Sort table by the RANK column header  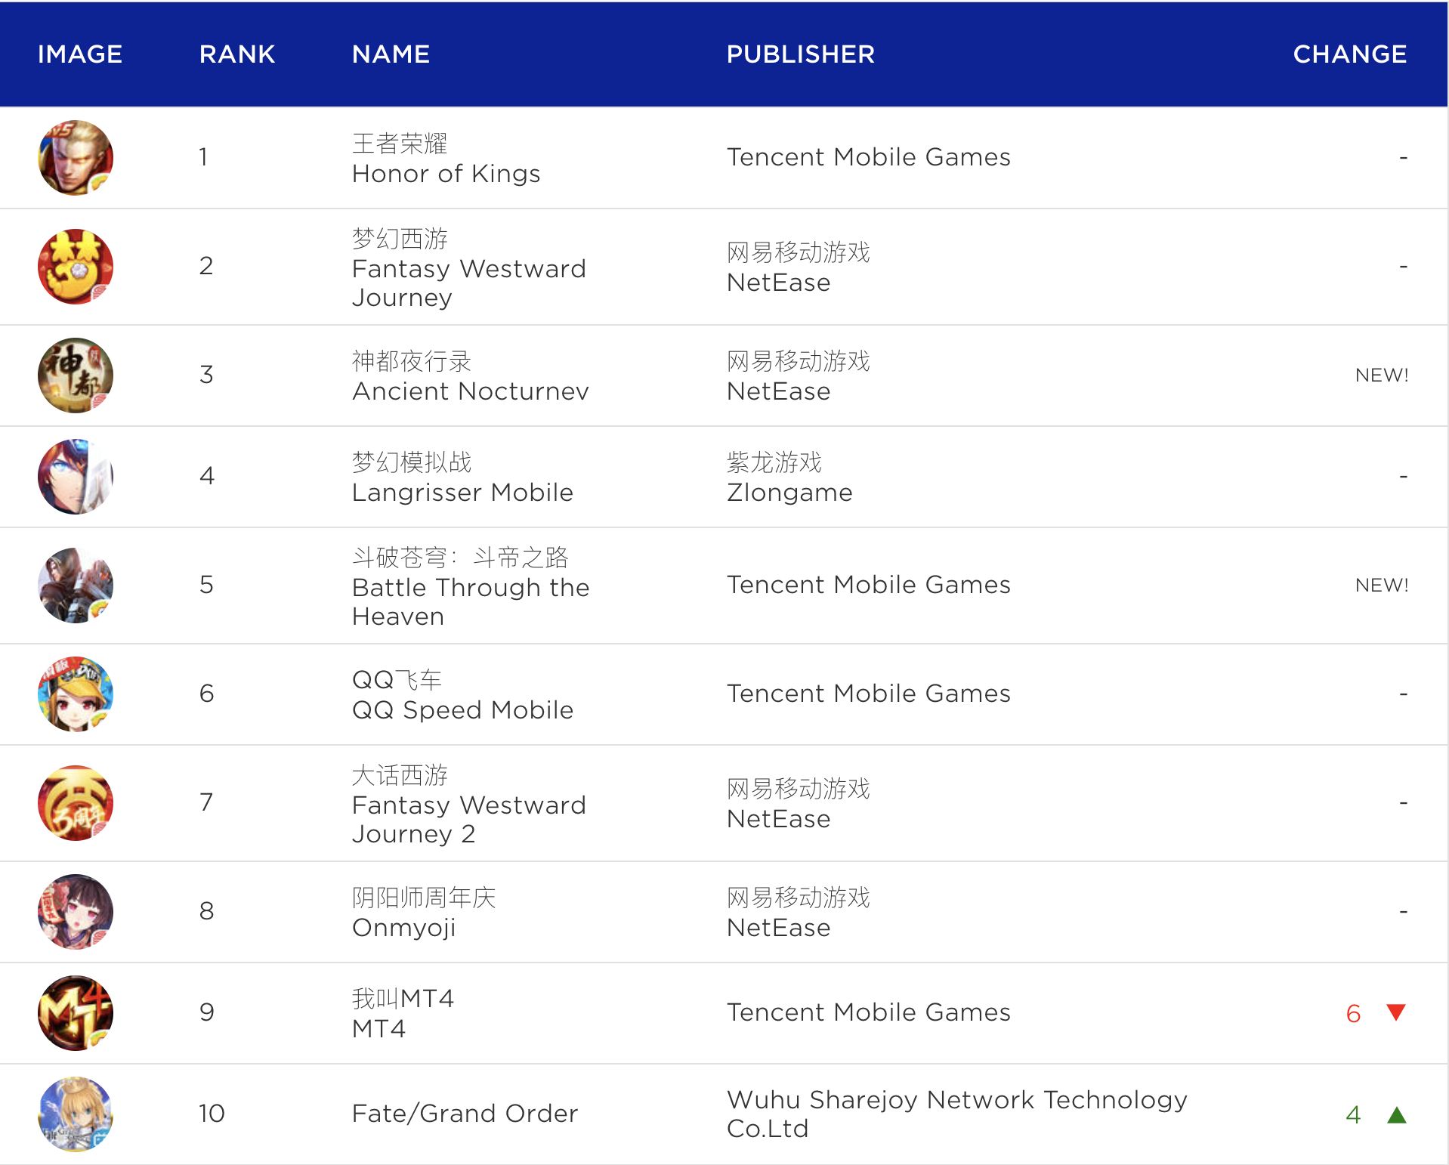click(236, 54)
